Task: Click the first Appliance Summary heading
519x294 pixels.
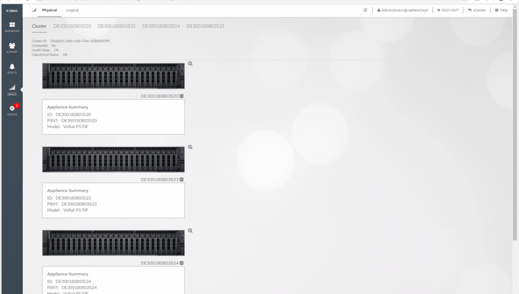Action: pos(67,107)
